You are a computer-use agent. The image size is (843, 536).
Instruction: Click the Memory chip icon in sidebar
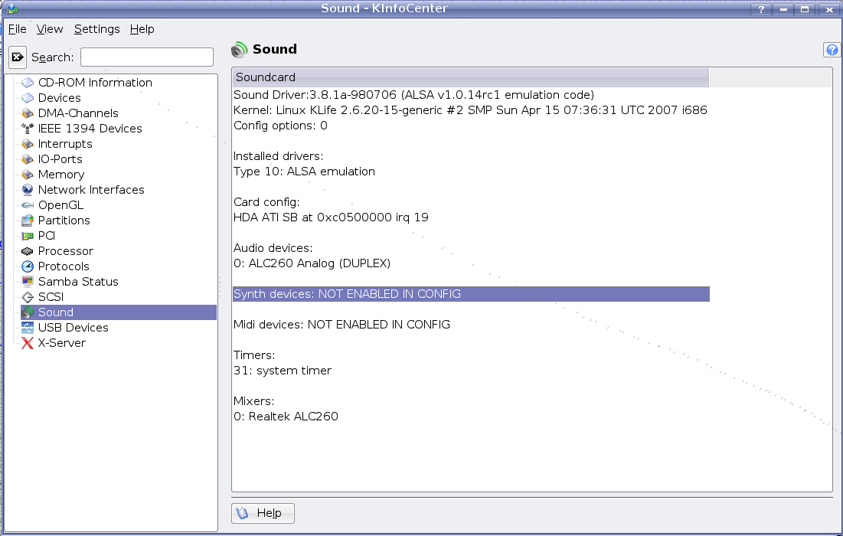coord(28,175)
